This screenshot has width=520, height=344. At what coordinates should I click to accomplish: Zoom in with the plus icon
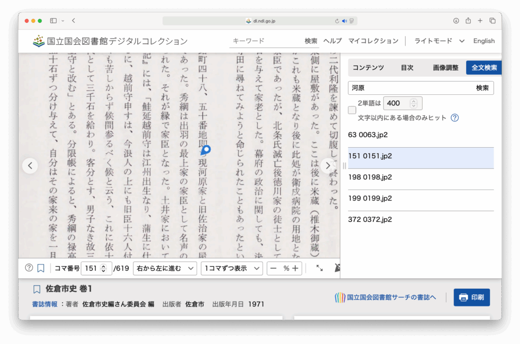tap(295, 268)
